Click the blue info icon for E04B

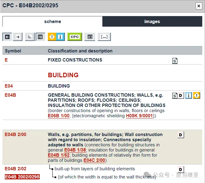(x=189, y=96)
